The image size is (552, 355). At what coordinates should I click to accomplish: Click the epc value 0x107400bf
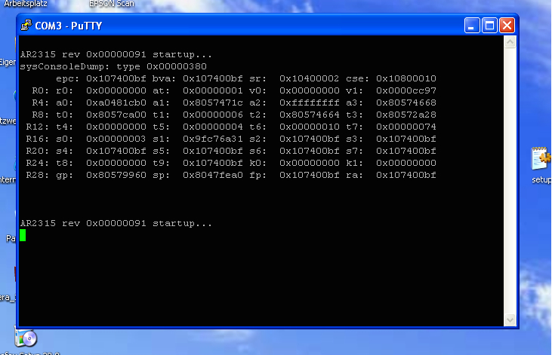click(116, 78)
